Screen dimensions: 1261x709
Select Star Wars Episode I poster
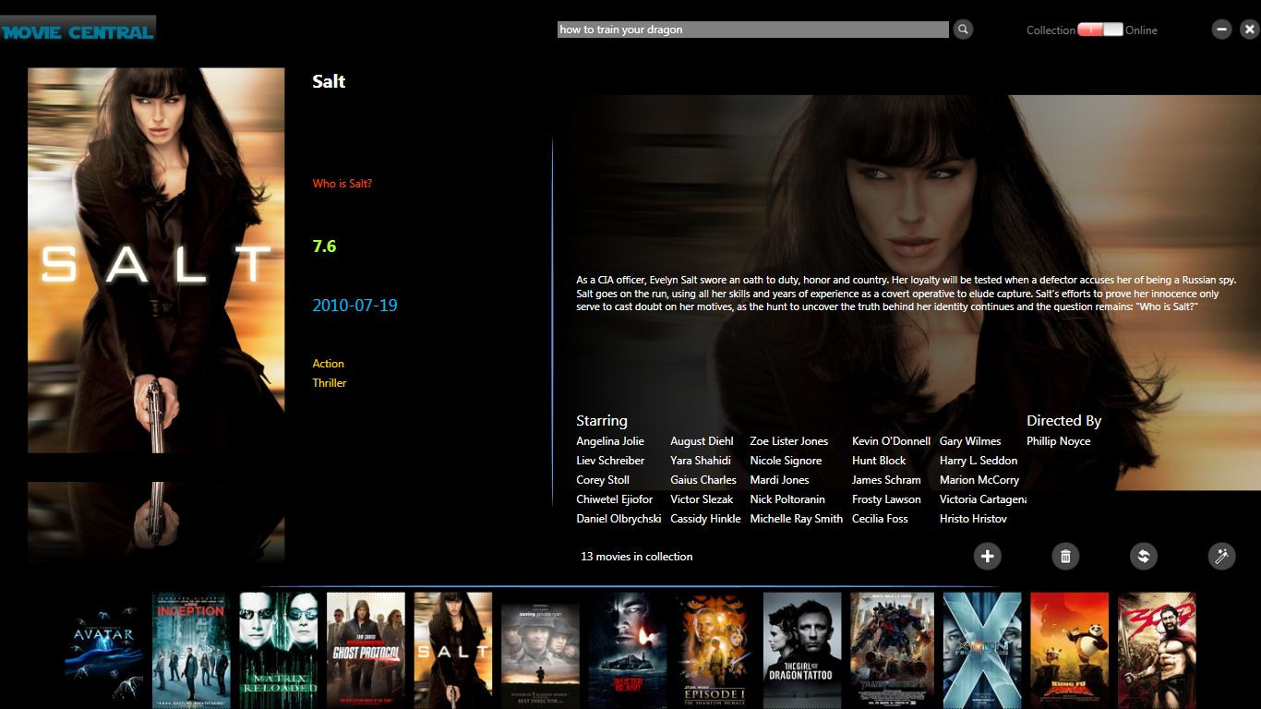(715, 651)
